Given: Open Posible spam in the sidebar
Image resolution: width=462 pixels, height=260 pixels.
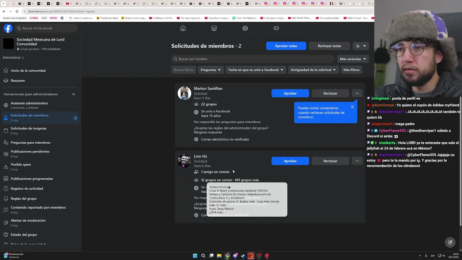Looking at the screenshot, I should click(x=40, y=166).
